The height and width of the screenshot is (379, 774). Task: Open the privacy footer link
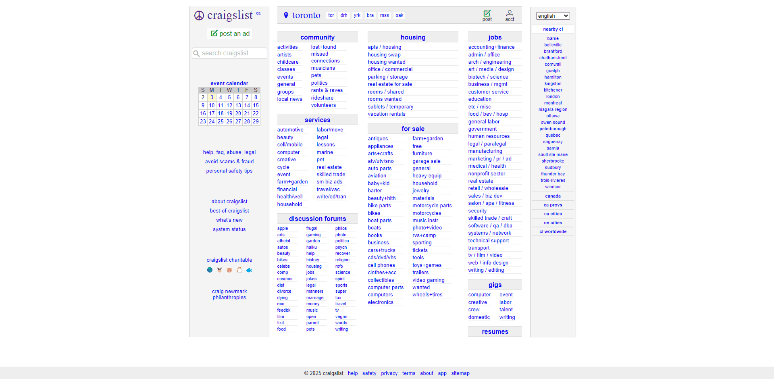pyautogui.click(x=389, y=373)
